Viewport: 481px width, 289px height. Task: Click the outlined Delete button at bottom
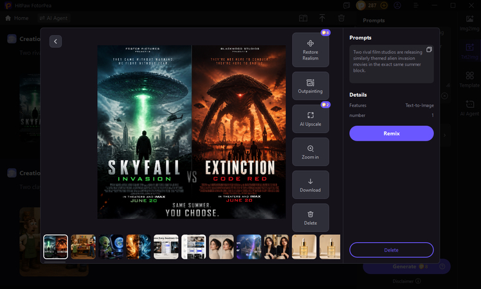tap(392, 250)
